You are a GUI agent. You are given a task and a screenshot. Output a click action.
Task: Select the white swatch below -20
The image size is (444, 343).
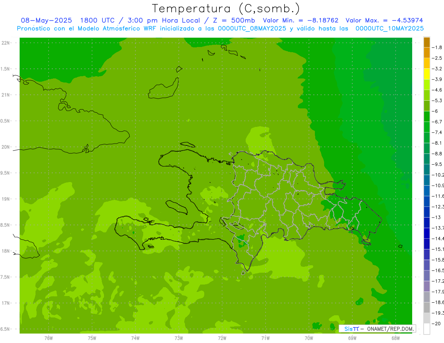tap(427, 329)
